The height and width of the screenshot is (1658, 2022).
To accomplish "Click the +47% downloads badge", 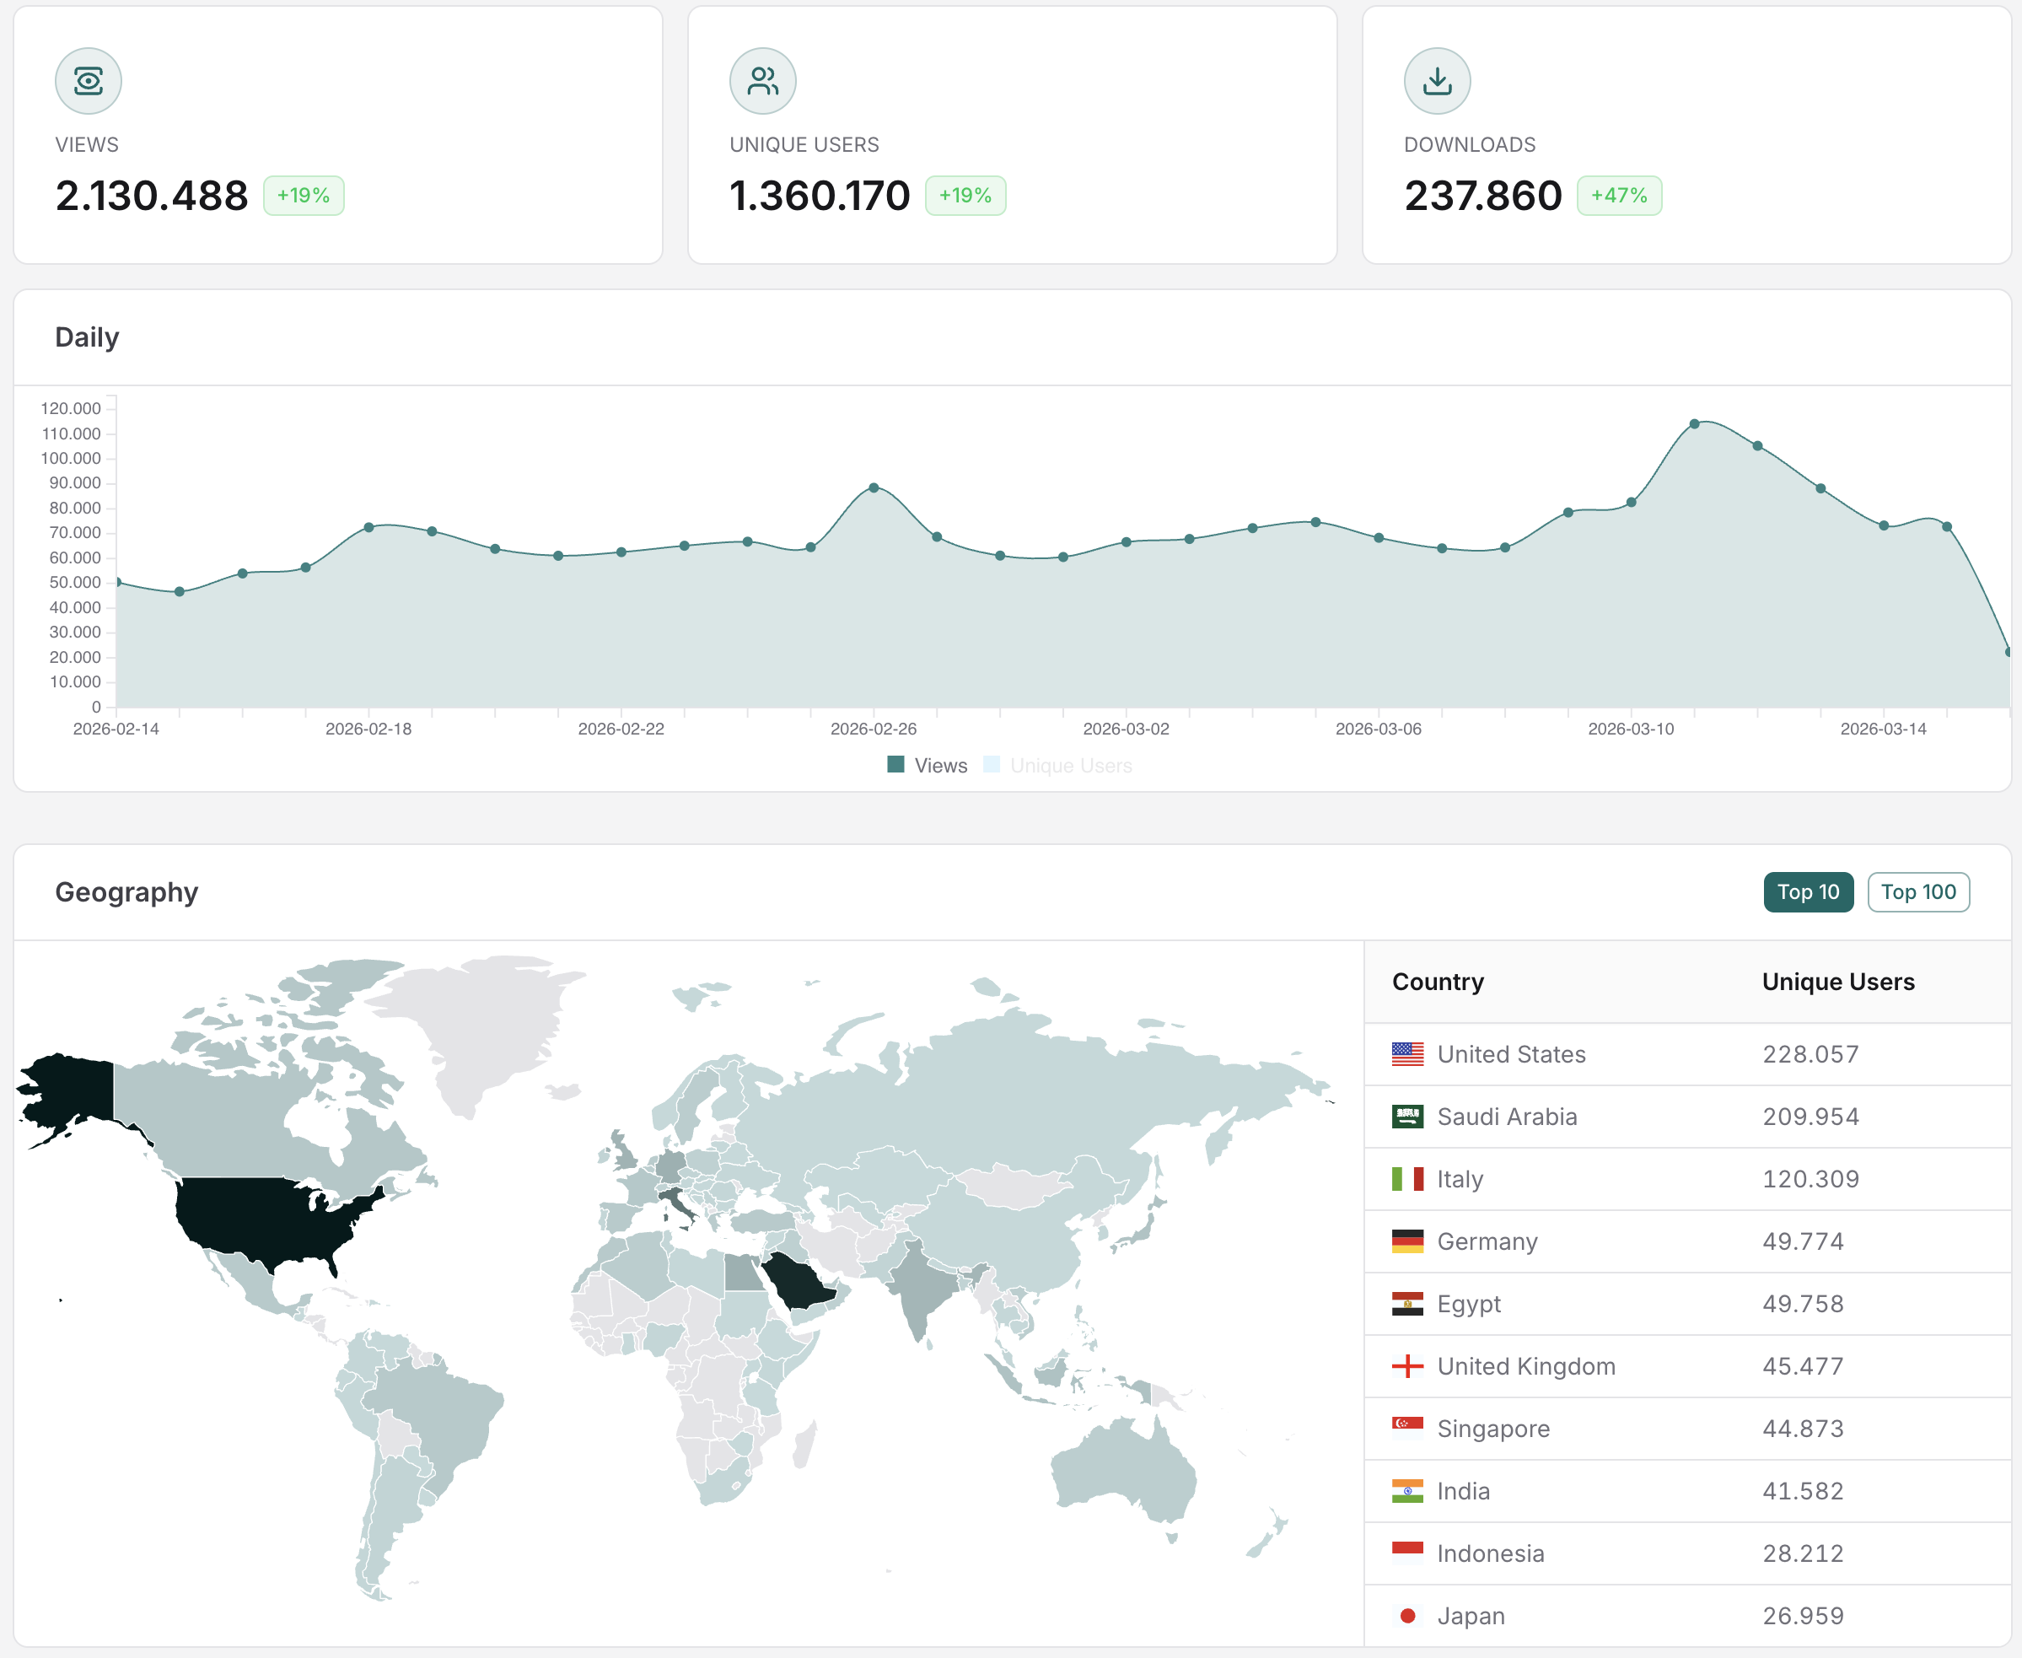I will point(1618,196).
